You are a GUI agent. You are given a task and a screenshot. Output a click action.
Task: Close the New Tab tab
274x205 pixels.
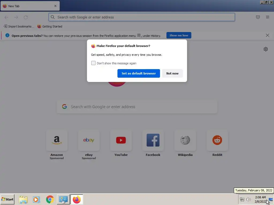coord(55,6)
